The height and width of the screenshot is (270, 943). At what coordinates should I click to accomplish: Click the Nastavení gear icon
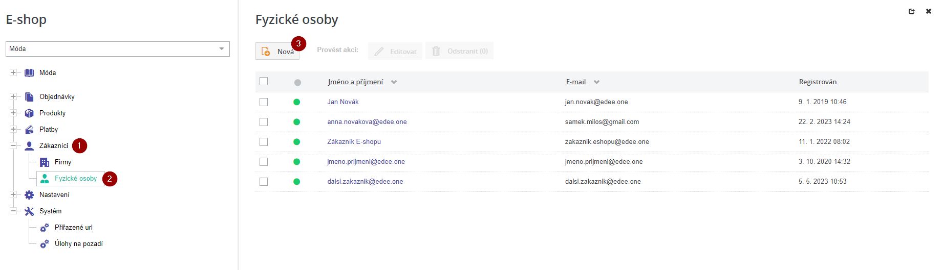(x=29, y=195)
